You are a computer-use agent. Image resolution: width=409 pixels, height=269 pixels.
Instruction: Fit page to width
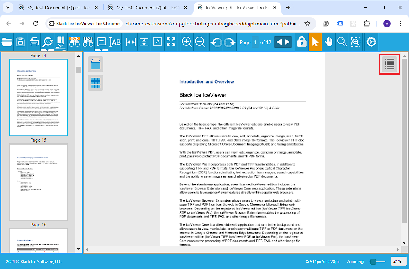point(130,42)
